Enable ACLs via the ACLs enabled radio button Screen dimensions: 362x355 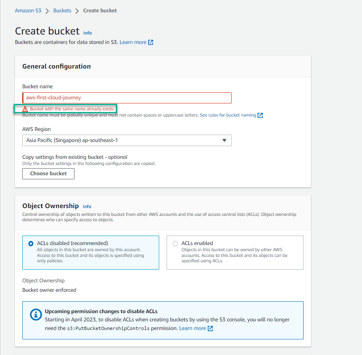tap(175, 243)
